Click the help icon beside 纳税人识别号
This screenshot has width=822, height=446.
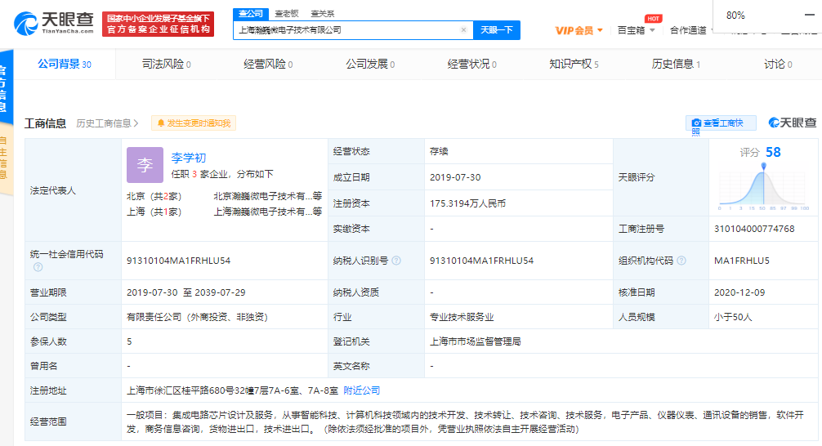pyautogui.click(x=396, y=261)
